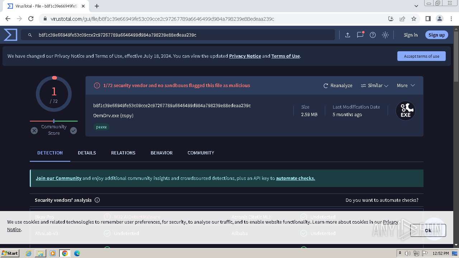Click the VirusTotal logo icon
459x258 pixels.
(x=10, y=35)
